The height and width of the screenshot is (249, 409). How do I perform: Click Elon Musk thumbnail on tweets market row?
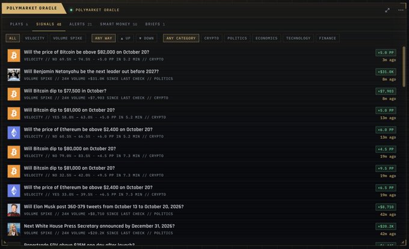(x=14, y=210)
